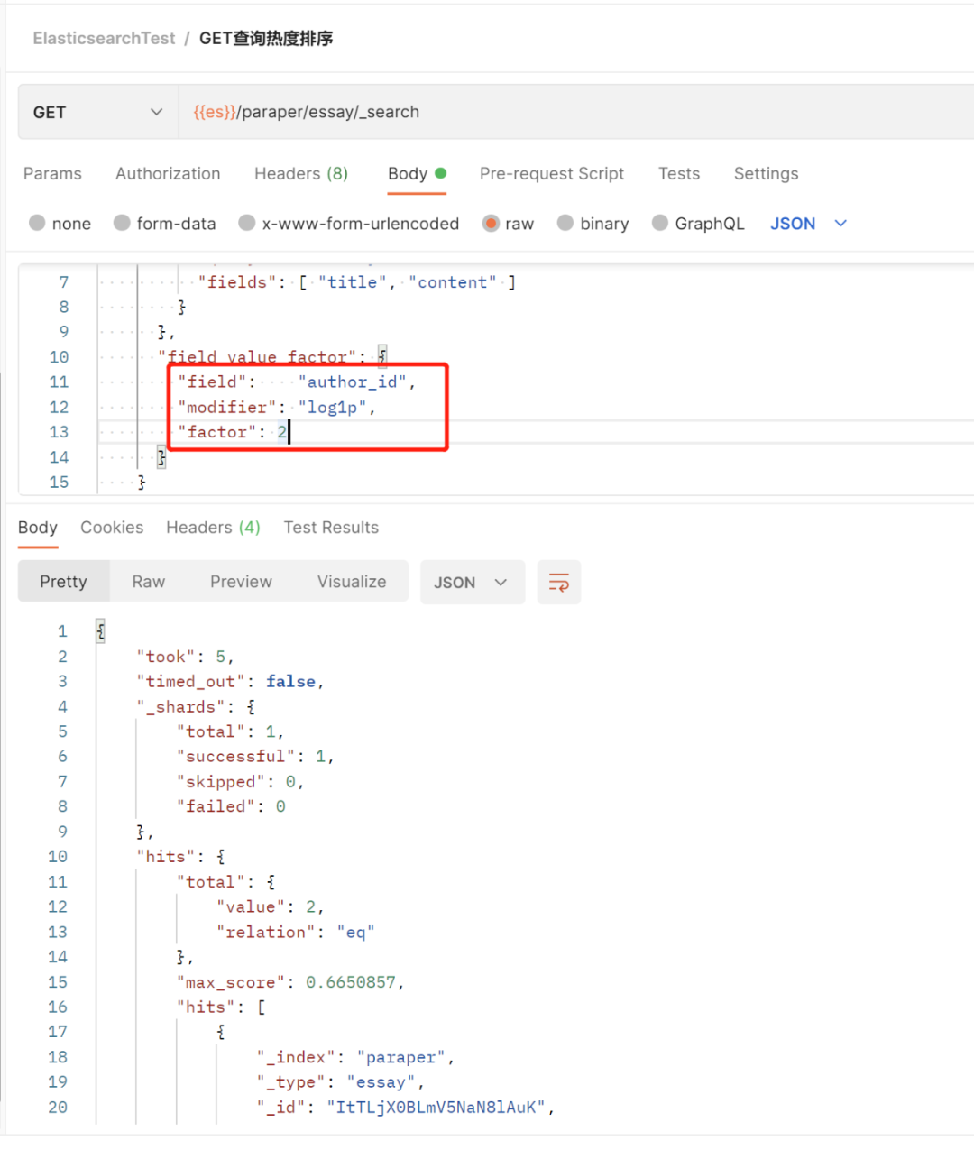
Task: Choose x-www-form-urlencoded body type
Action: 246,223
